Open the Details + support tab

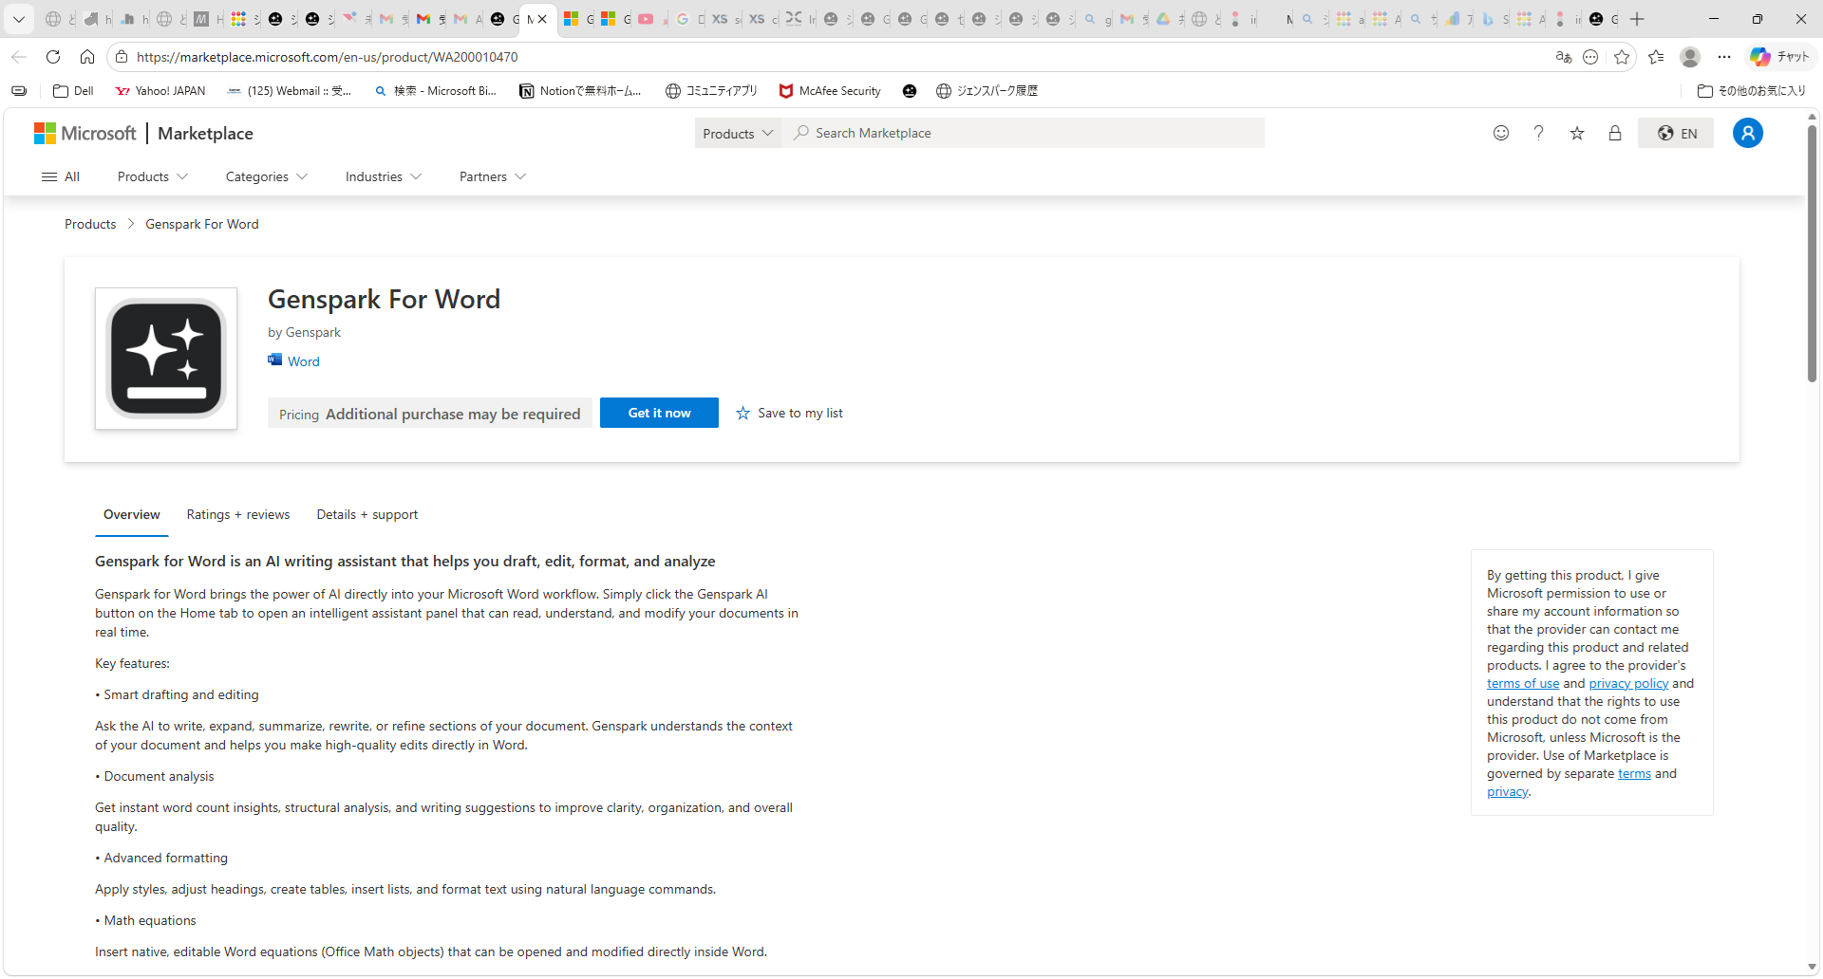click(366, 514)
